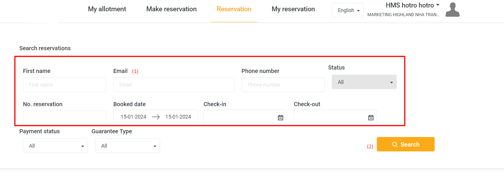Open the Check-out calendar icon
Image resolution: width=504 pixels, height=184 pixels.
371,117
